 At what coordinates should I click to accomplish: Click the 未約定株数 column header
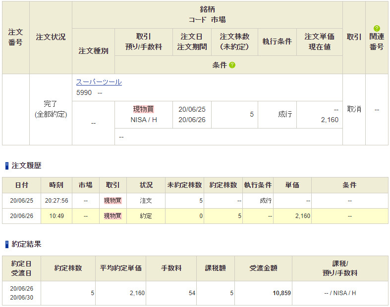point(184,185)
